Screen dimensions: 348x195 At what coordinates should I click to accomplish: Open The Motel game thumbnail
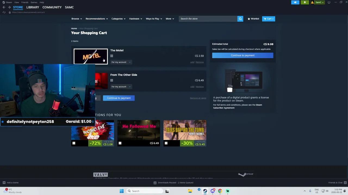point(91,56)
